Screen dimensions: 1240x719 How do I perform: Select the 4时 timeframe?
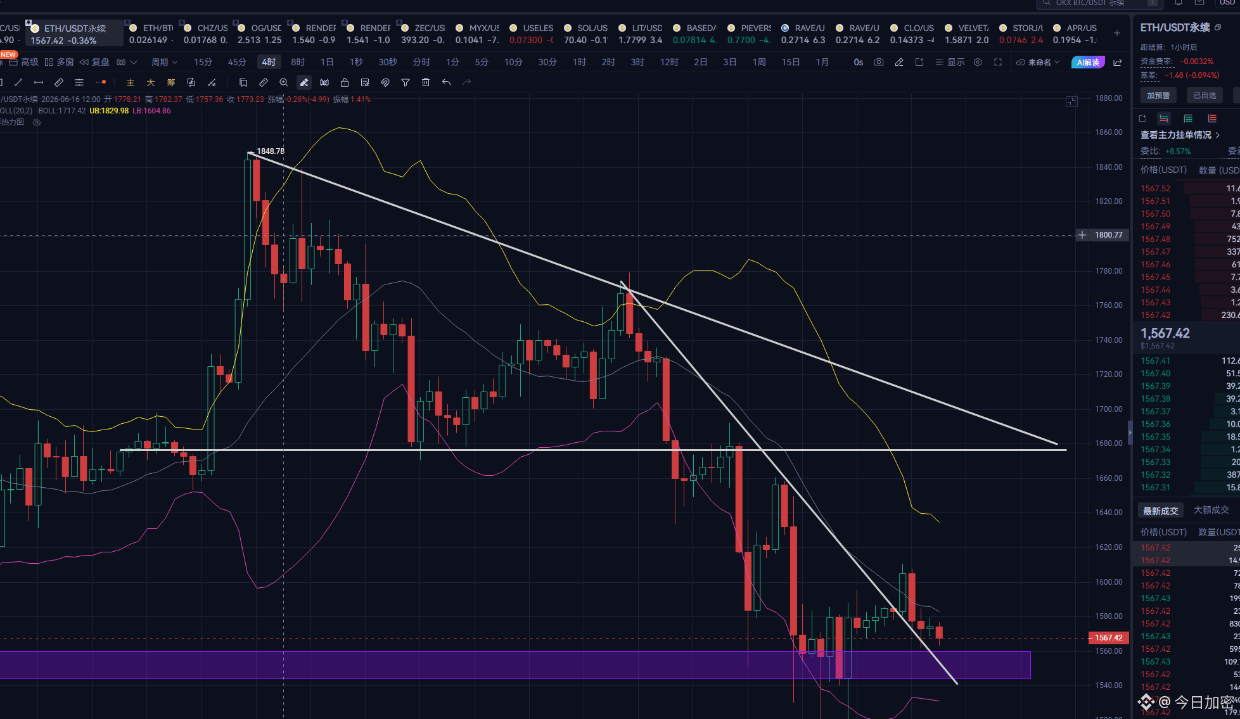pos(269,62)
